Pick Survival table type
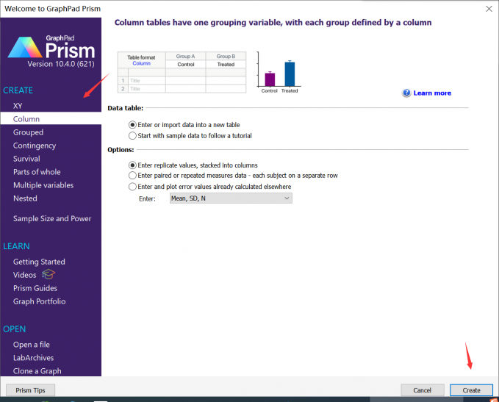The width and height of the screenshot is (499, 402). pos(26,159)
